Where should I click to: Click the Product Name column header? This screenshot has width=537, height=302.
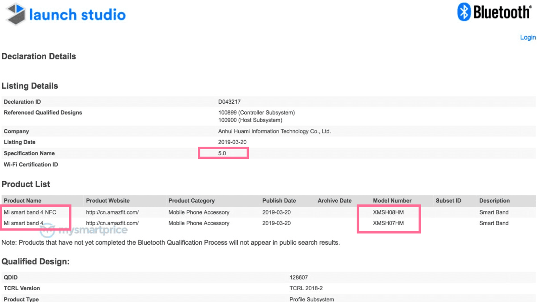(22, 201)
